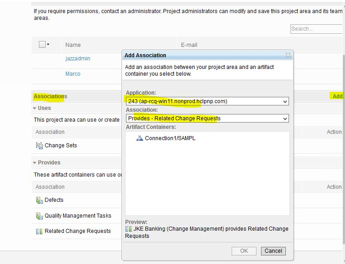Click the disabled OK button
Viewport: 345px width, 264px height.
(x=244, y=251)
